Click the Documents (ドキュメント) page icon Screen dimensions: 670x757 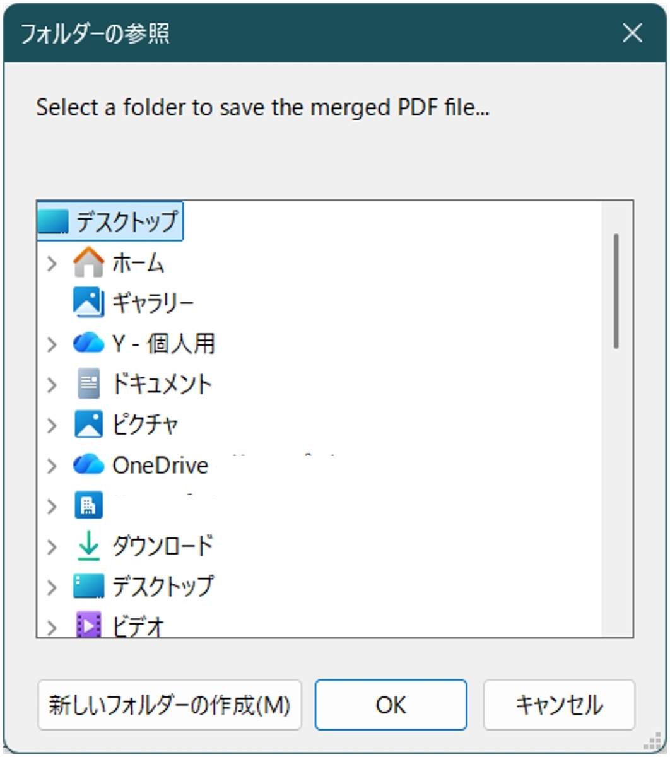tap(88, 384)
